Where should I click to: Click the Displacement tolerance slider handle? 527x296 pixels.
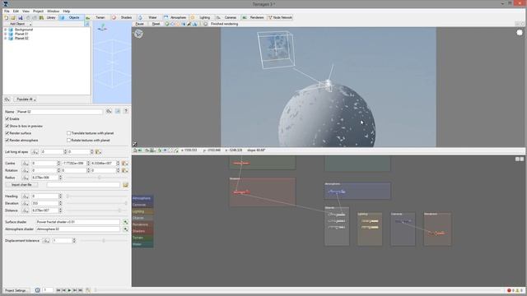coord(104,241)
